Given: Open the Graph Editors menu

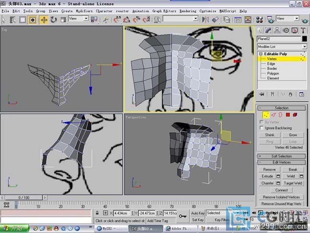Looking at the screenshot, I should pos(164,11).
